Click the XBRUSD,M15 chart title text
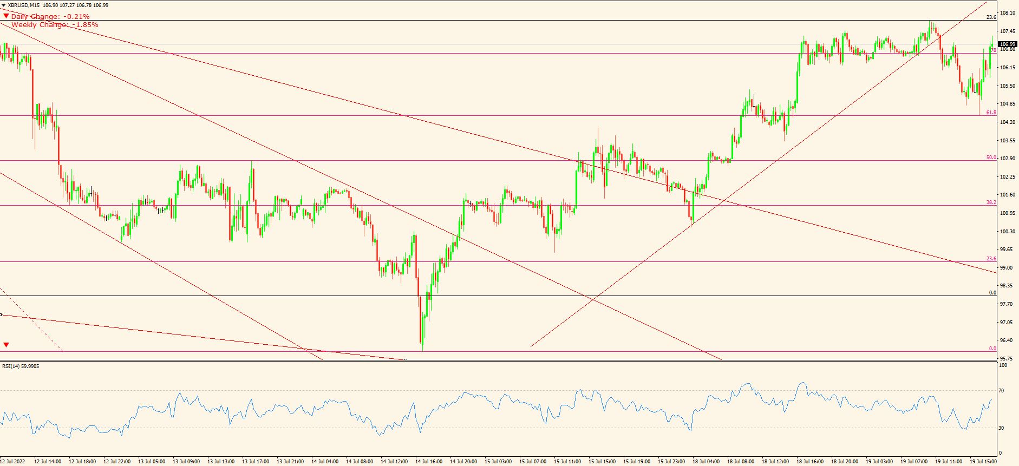This screenshot has height=466, width=1019. click(24, 5)
